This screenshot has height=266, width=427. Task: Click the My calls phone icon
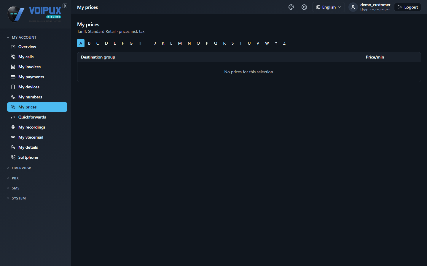point(13,57)
